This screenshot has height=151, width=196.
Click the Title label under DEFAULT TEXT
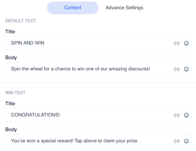tap(10, 32)
